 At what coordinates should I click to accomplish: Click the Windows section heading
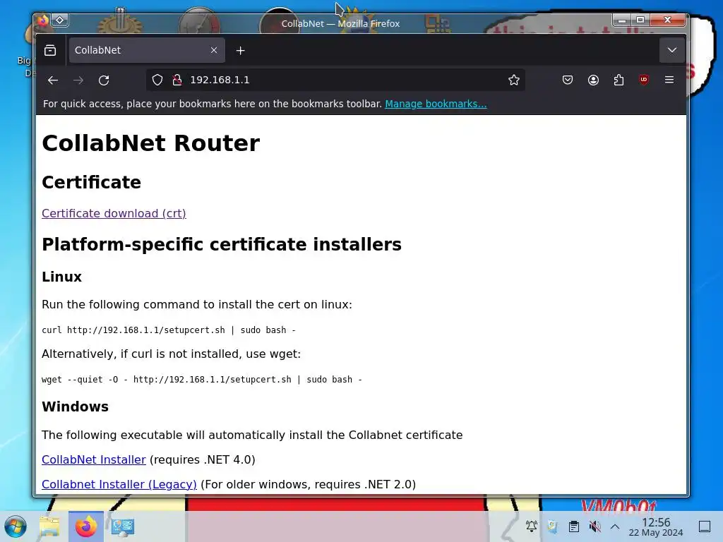pyautogui.click(x=75, y=406)
